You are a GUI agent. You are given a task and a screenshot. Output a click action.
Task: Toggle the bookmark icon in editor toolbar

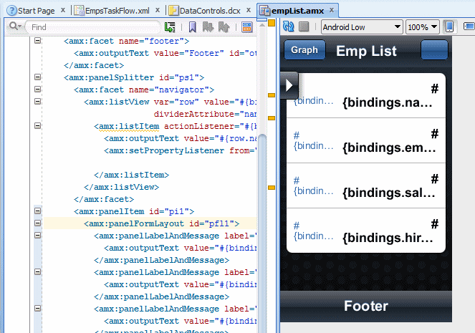point(192,27)
